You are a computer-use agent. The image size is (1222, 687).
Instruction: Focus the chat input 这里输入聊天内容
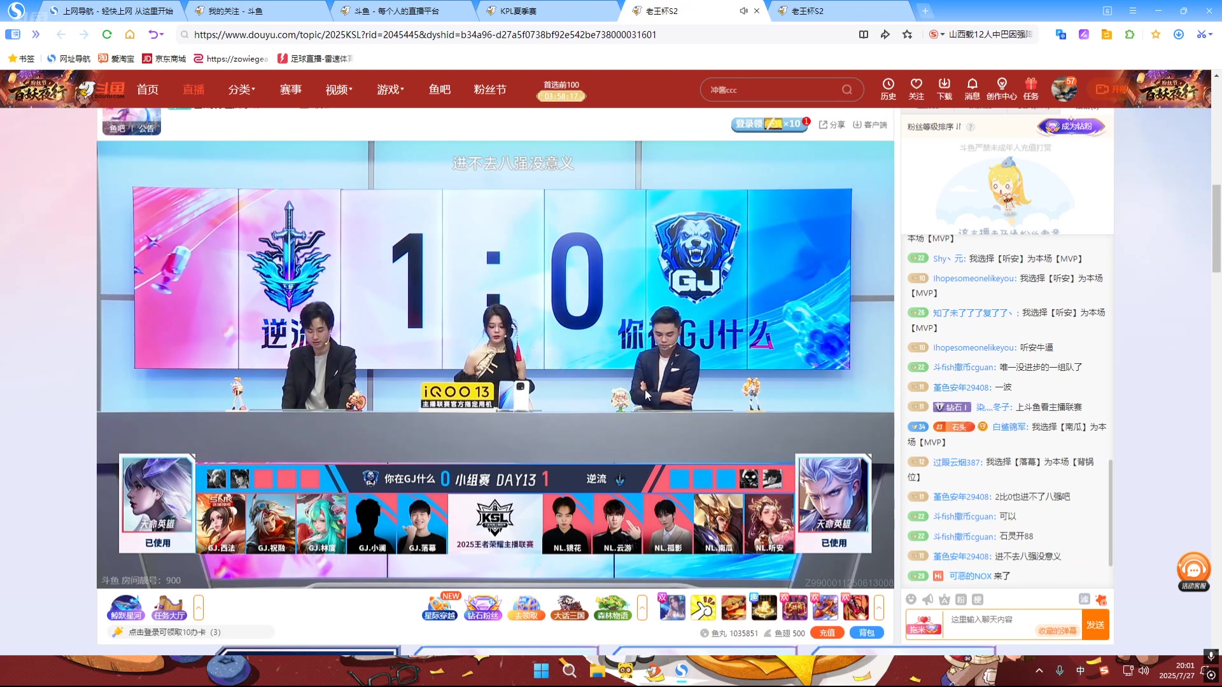pos(1012,625)
